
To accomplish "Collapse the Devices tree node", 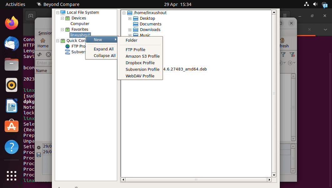I will tap(62, 18).
